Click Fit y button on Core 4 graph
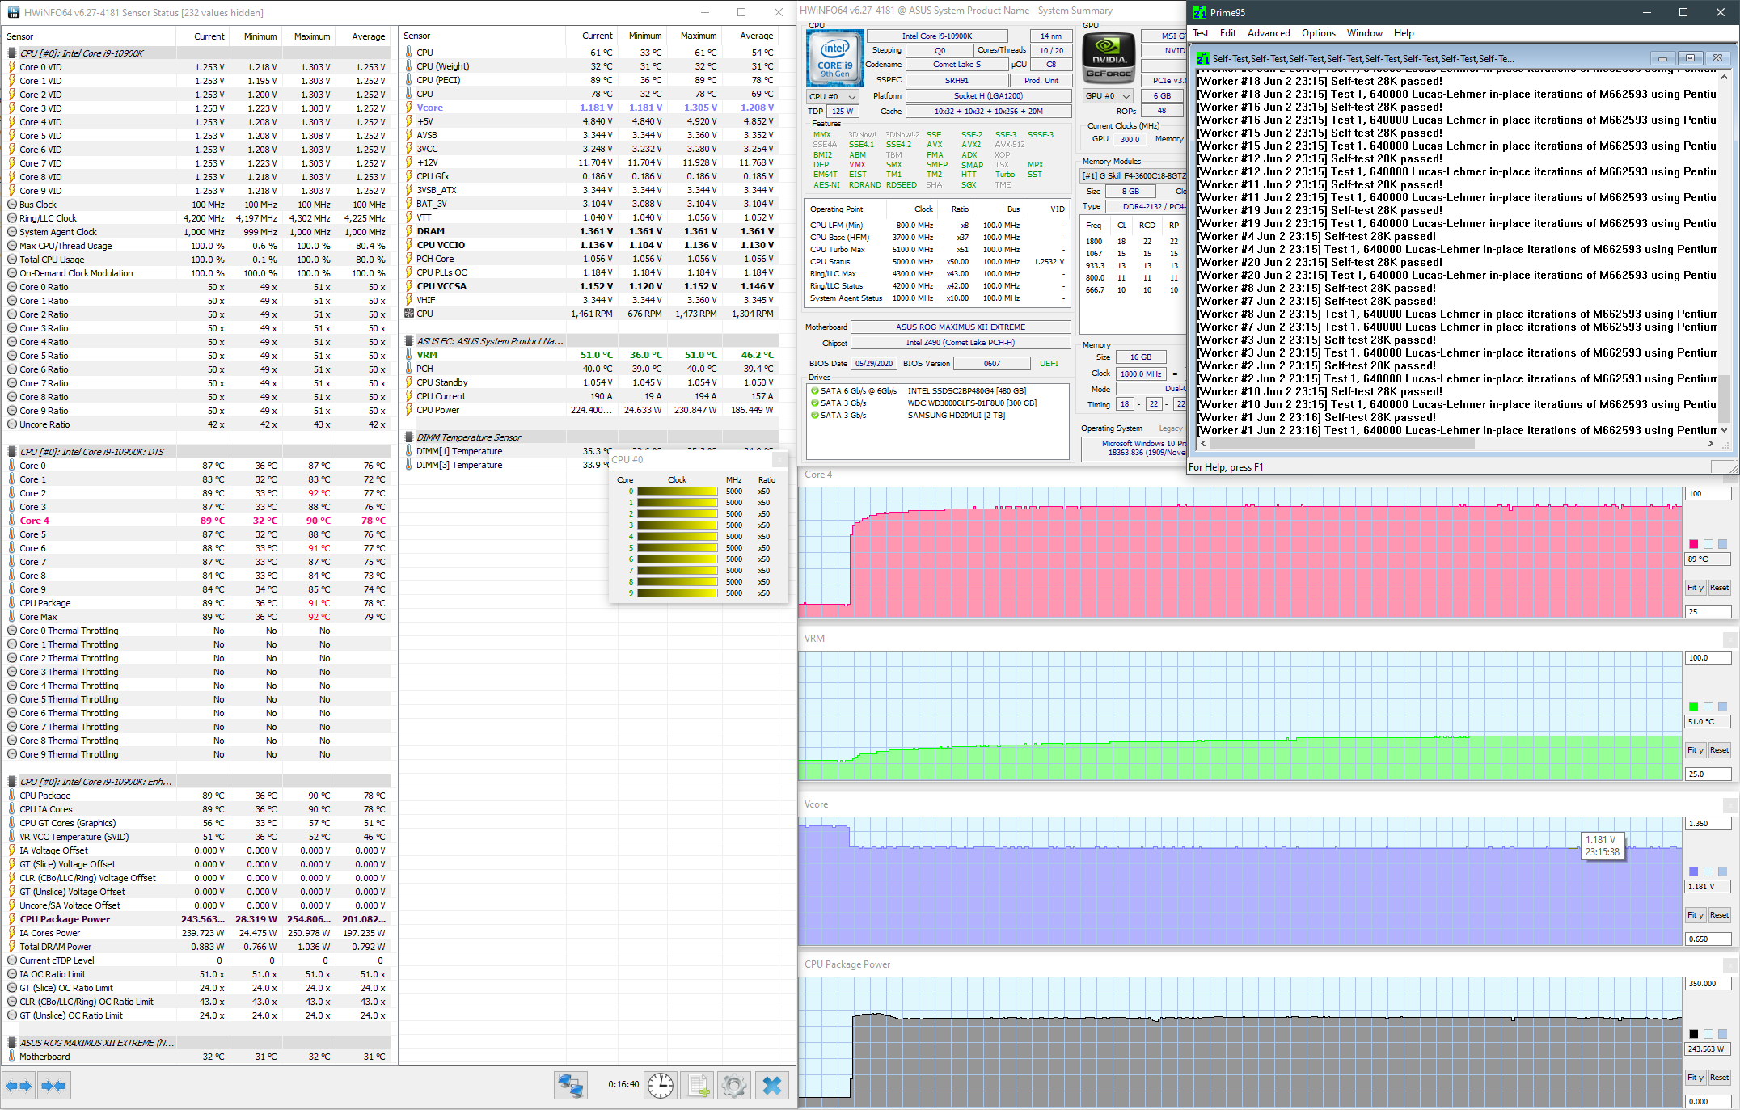 click(x=1695, y=588)
